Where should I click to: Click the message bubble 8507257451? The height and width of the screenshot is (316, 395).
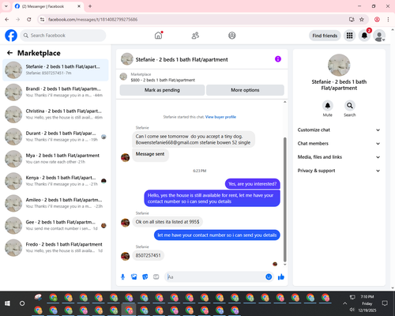tap(148, 255)
